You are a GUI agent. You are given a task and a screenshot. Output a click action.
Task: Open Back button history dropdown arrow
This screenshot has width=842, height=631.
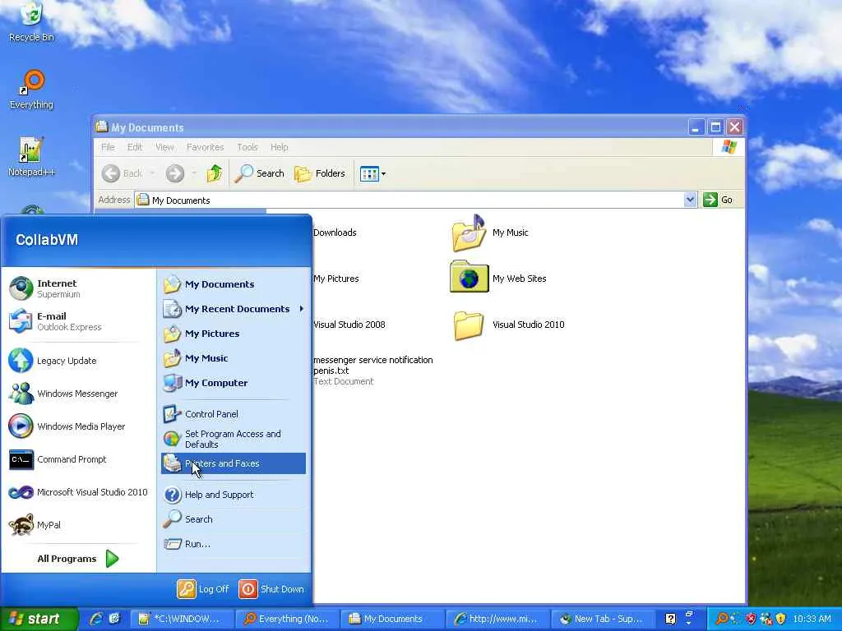(x=152, y=173)
